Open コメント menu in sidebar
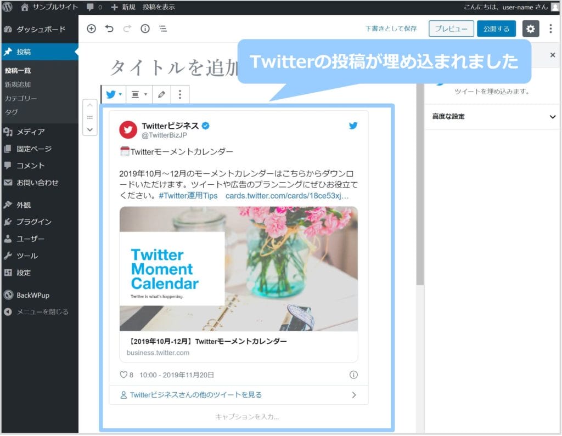Screen dimensions: 562x436 [40, 166]
